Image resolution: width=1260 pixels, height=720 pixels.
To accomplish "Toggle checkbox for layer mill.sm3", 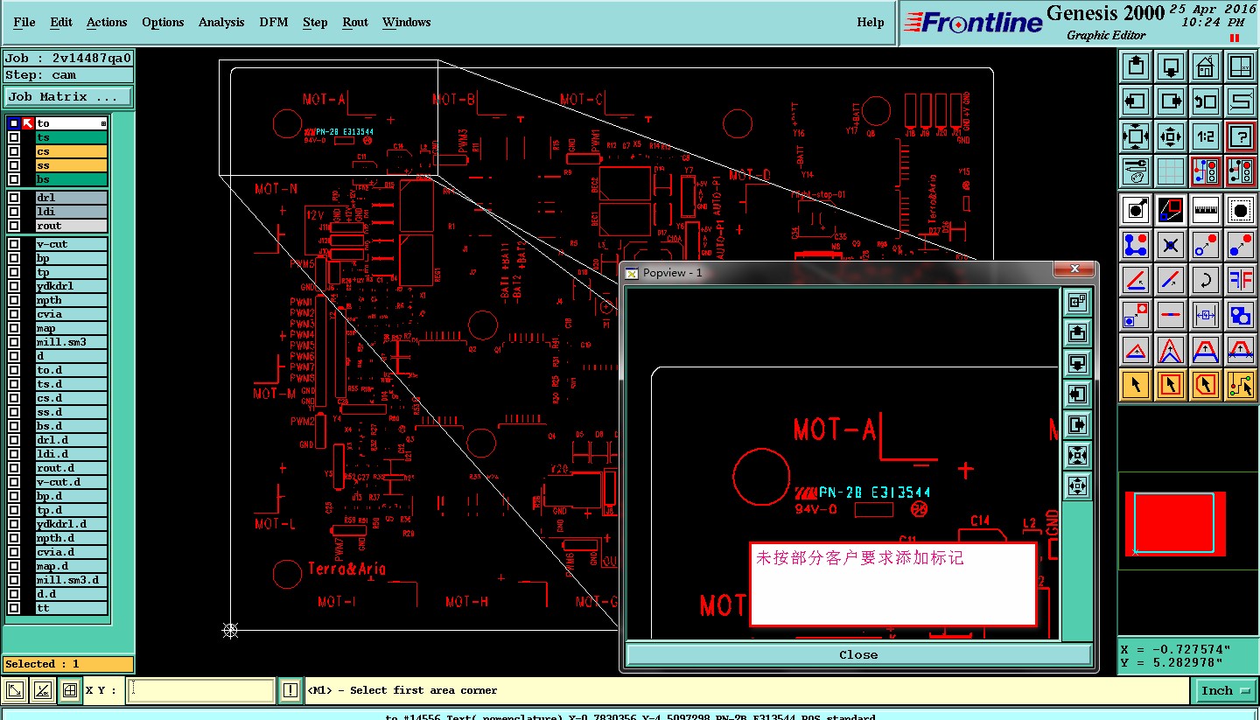I will (14, 342).
